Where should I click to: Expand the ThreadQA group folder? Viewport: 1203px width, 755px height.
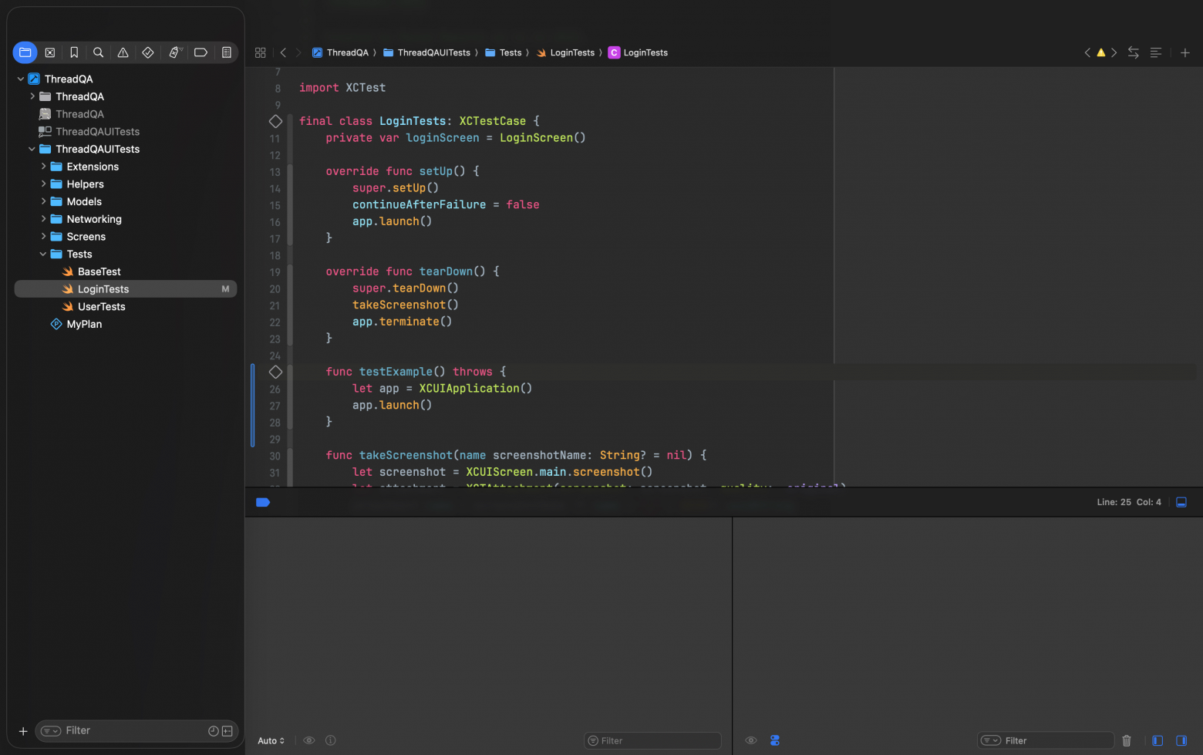tap(32, 96)
